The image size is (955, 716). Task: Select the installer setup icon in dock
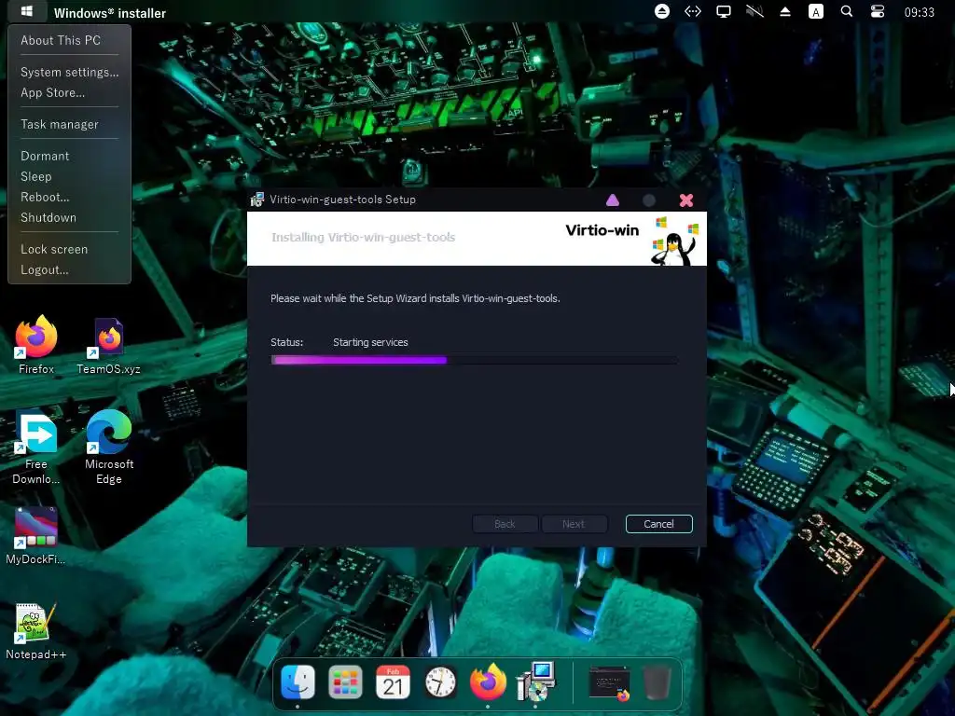point(536,682)
